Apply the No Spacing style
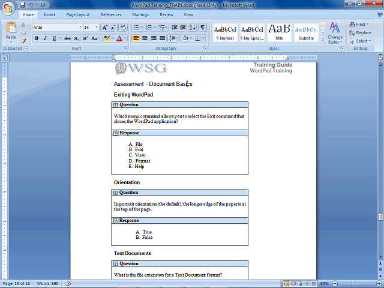Screen dimensions: 384x288 [x=252, y=32]
